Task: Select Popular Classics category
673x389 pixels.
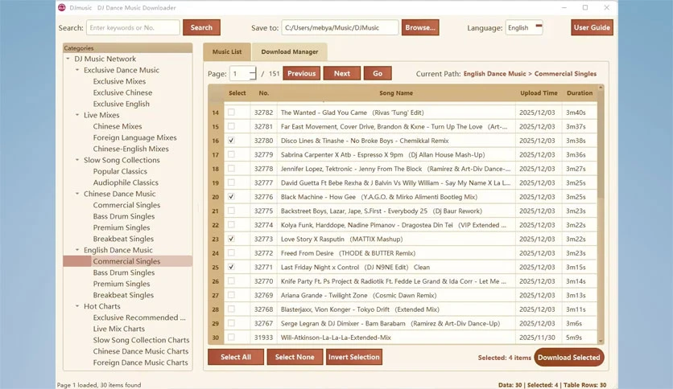Action: pyautogui.click(x=120, y=171)
